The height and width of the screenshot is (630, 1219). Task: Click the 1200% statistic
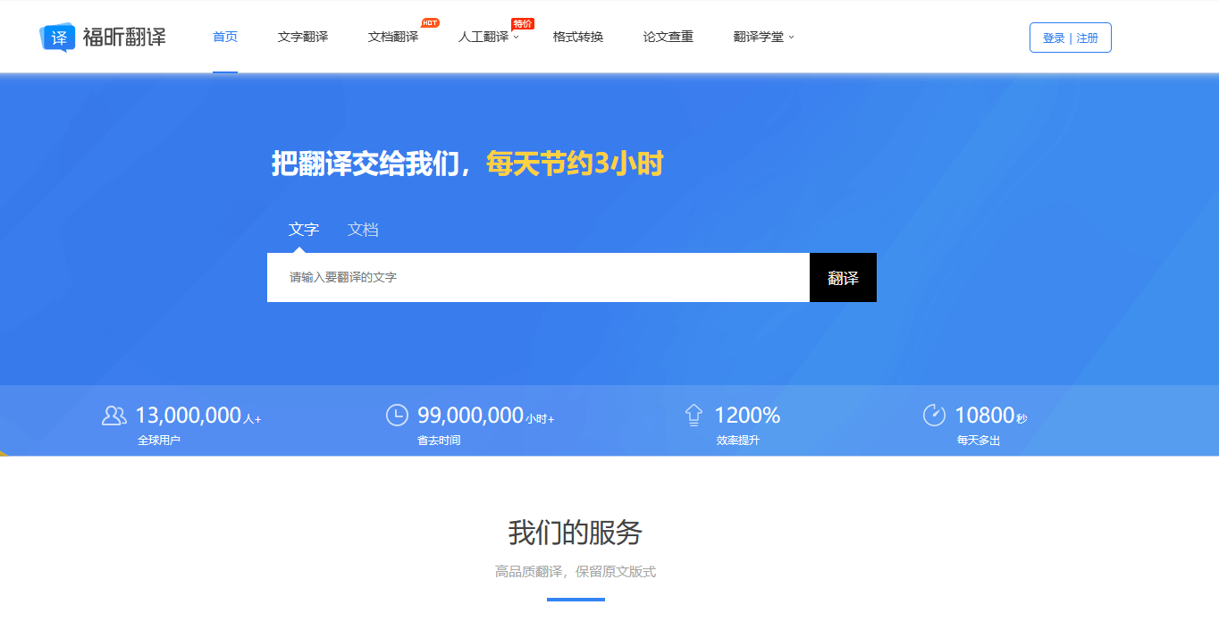[x=747, y=416]
